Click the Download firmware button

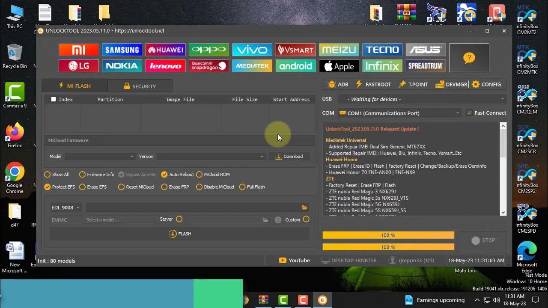click(x=289, y=157)
